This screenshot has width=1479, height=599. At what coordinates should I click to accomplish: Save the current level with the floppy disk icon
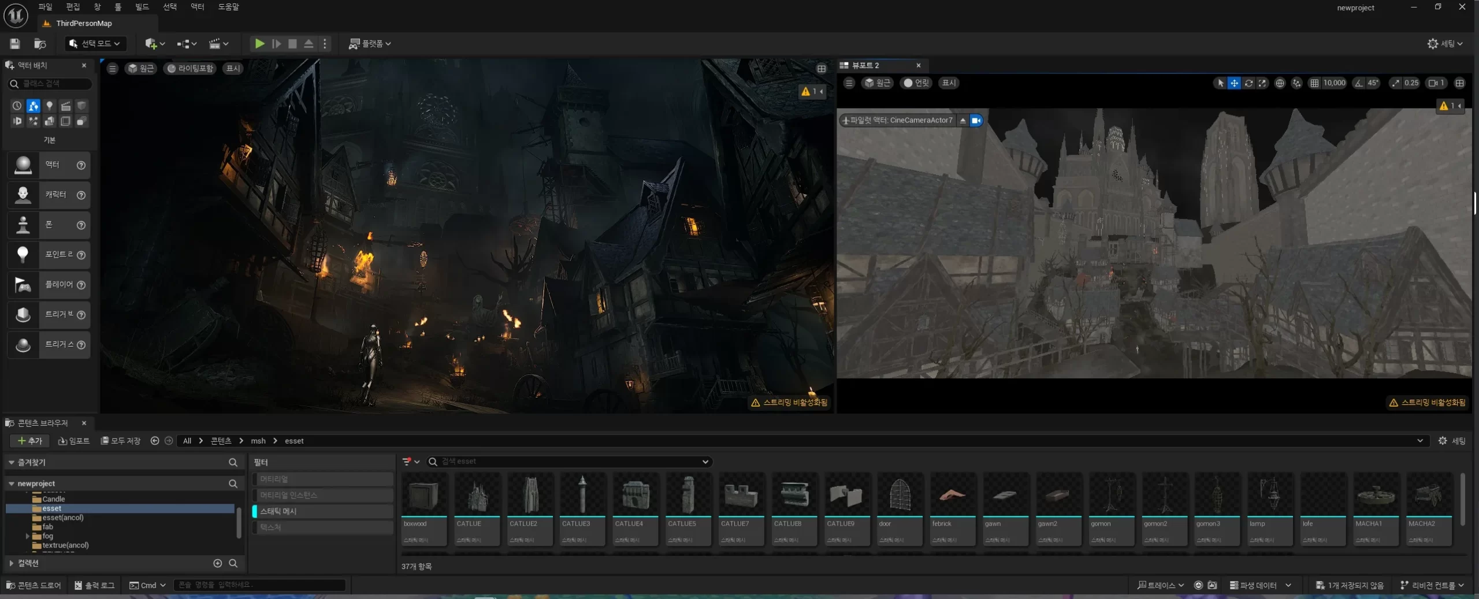15,43
